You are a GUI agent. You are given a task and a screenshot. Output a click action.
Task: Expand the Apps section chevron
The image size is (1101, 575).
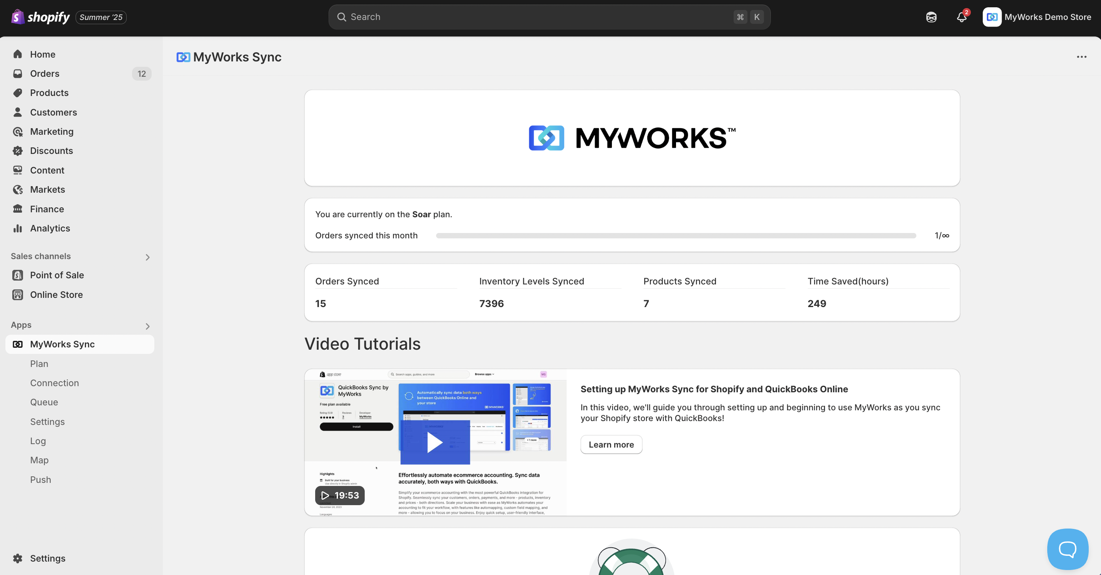(x=147, y=326)
